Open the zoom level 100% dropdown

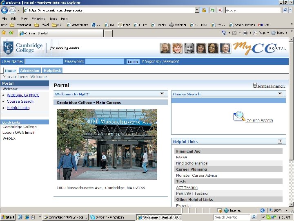(287, 210)
